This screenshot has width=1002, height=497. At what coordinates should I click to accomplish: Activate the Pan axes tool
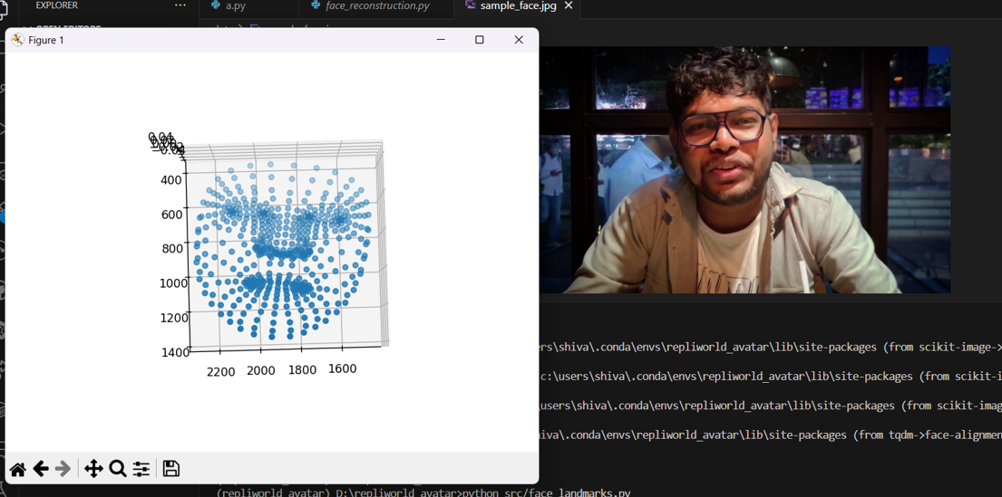(x=93, y=469)
